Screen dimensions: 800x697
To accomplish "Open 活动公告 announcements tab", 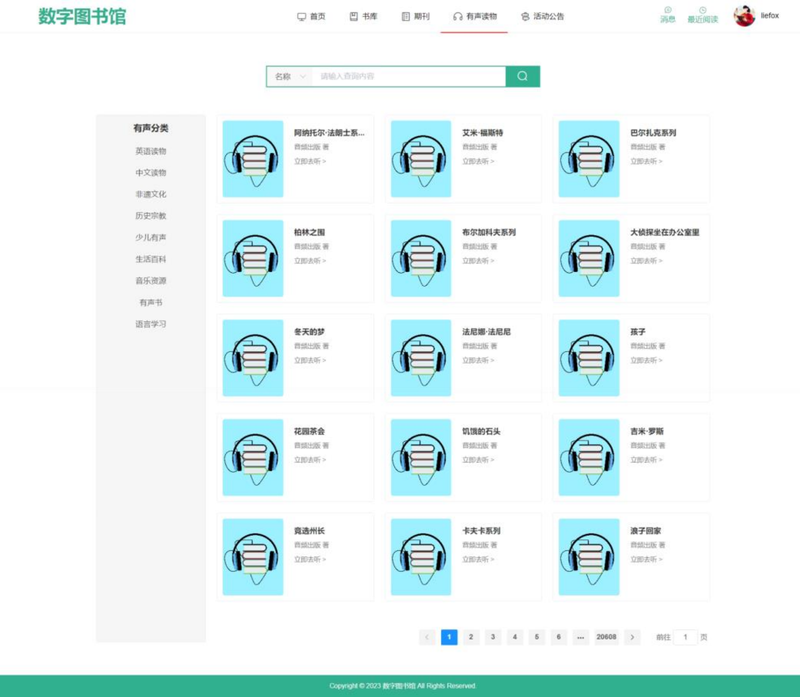I will point(543,16).
